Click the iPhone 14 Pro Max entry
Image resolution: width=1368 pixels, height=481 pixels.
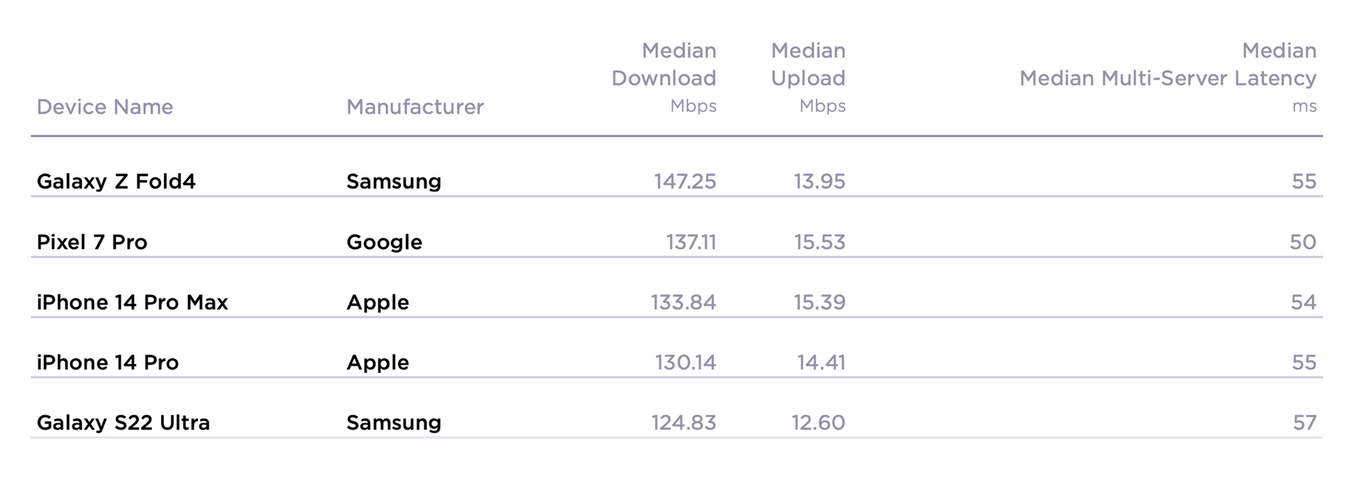(133, 302)
